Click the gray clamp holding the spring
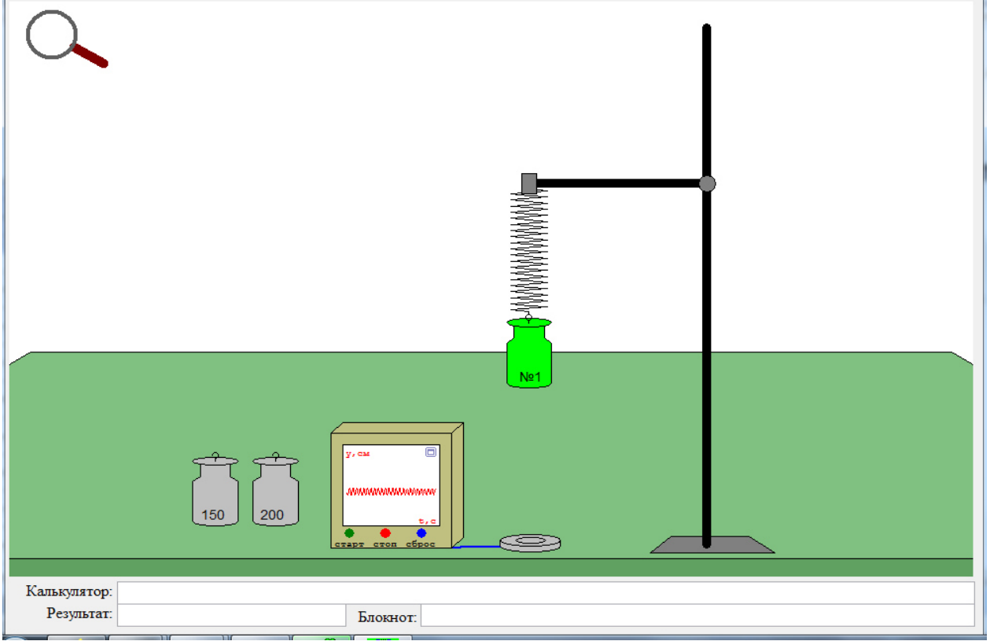Image resolution: width=990 pixels, height=641 pixels. click(x=529, y=183)
